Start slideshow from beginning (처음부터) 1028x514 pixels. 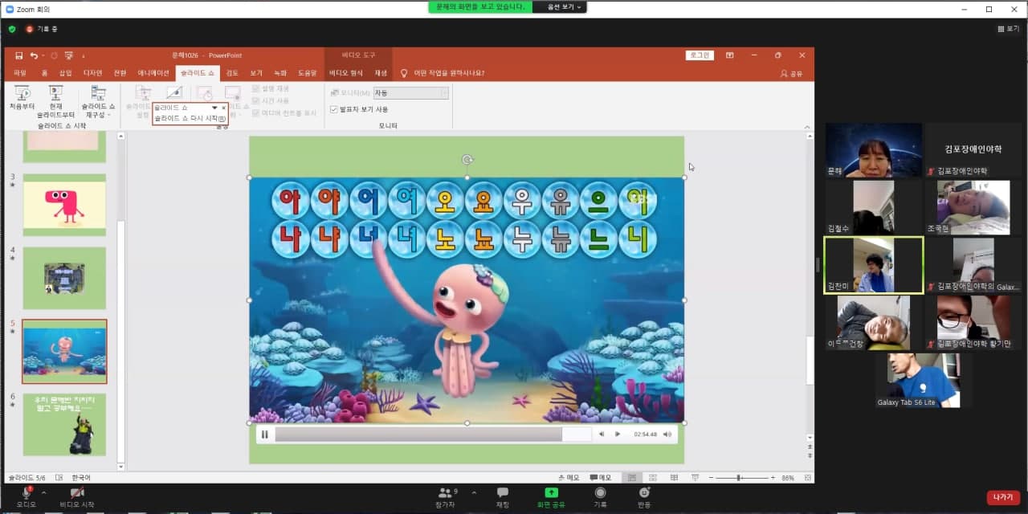coord(22,100)
